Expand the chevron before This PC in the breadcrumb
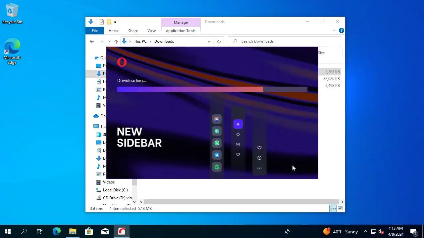Image resolution: width=424 pixels, height=238 pixels. coord(130,41)
